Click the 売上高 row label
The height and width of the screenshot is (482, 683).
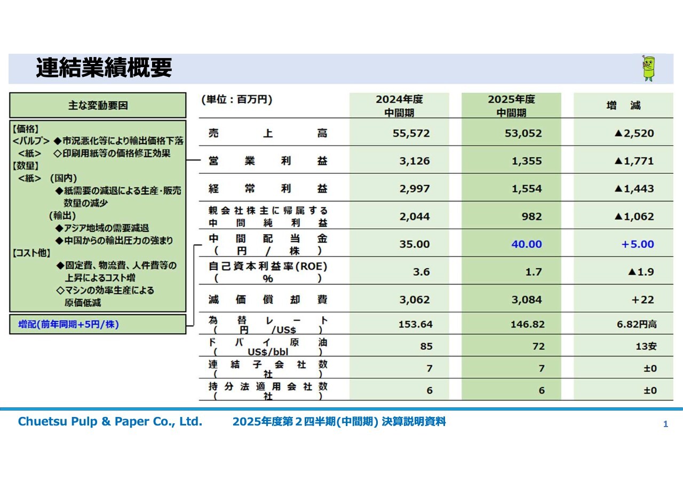point(267,133)
